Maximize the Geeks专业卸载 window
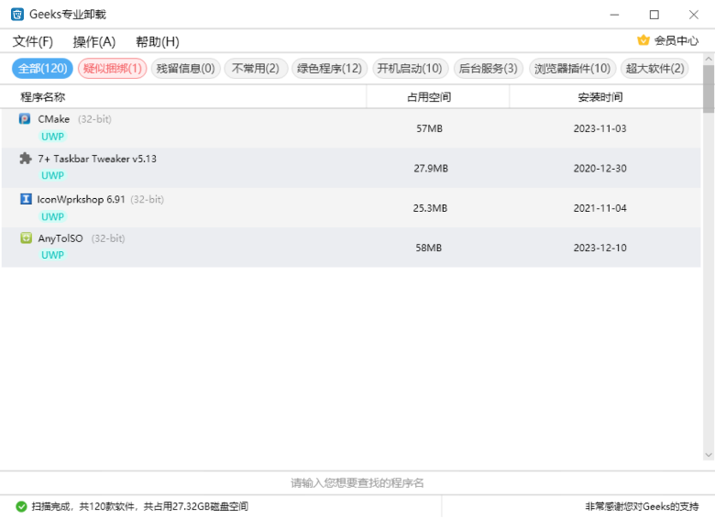The image size is (715, 519). point(654,15)
